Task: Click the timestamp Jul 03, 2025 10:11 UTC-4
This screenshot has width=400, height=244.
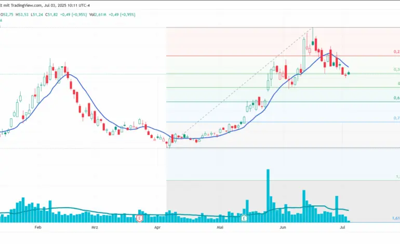Action: click(67, 5)
